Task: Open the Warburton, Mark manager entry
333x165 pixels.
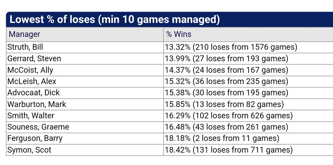Action: click(x=37, y=104)
